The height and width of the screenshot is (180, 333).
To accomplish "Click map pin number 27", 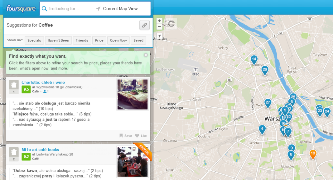I will (x=268, y=103).
